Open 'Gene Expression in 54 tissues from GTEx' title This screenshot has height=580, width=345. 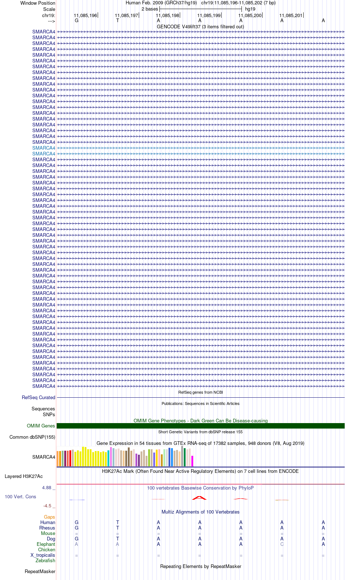[x=200, y=443]
